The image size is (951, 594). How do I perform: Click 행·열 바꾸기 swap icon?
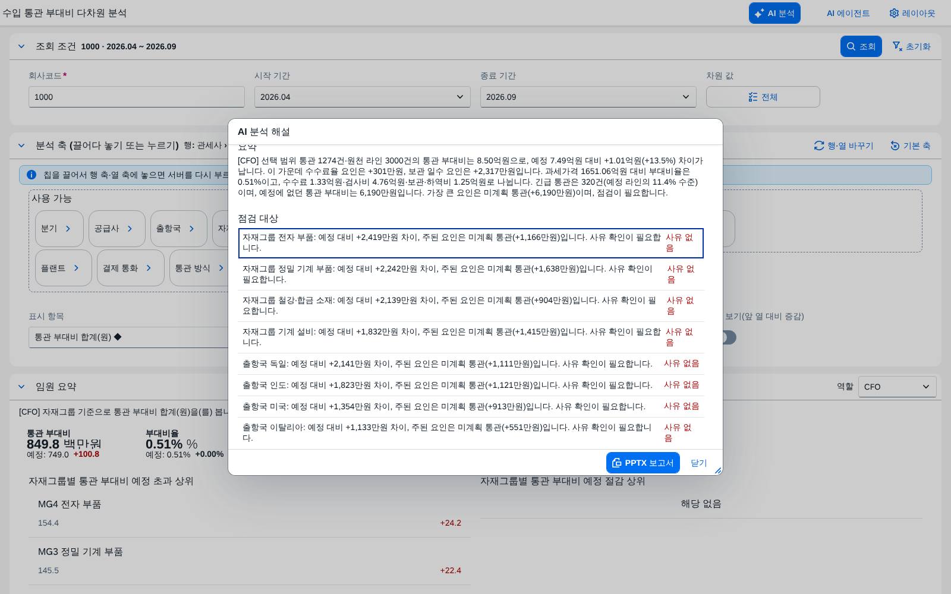point(819,146)
